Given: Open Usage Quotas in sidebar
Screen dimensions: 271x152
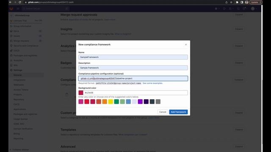Looking at the screenshot, I should click(21, 119).
